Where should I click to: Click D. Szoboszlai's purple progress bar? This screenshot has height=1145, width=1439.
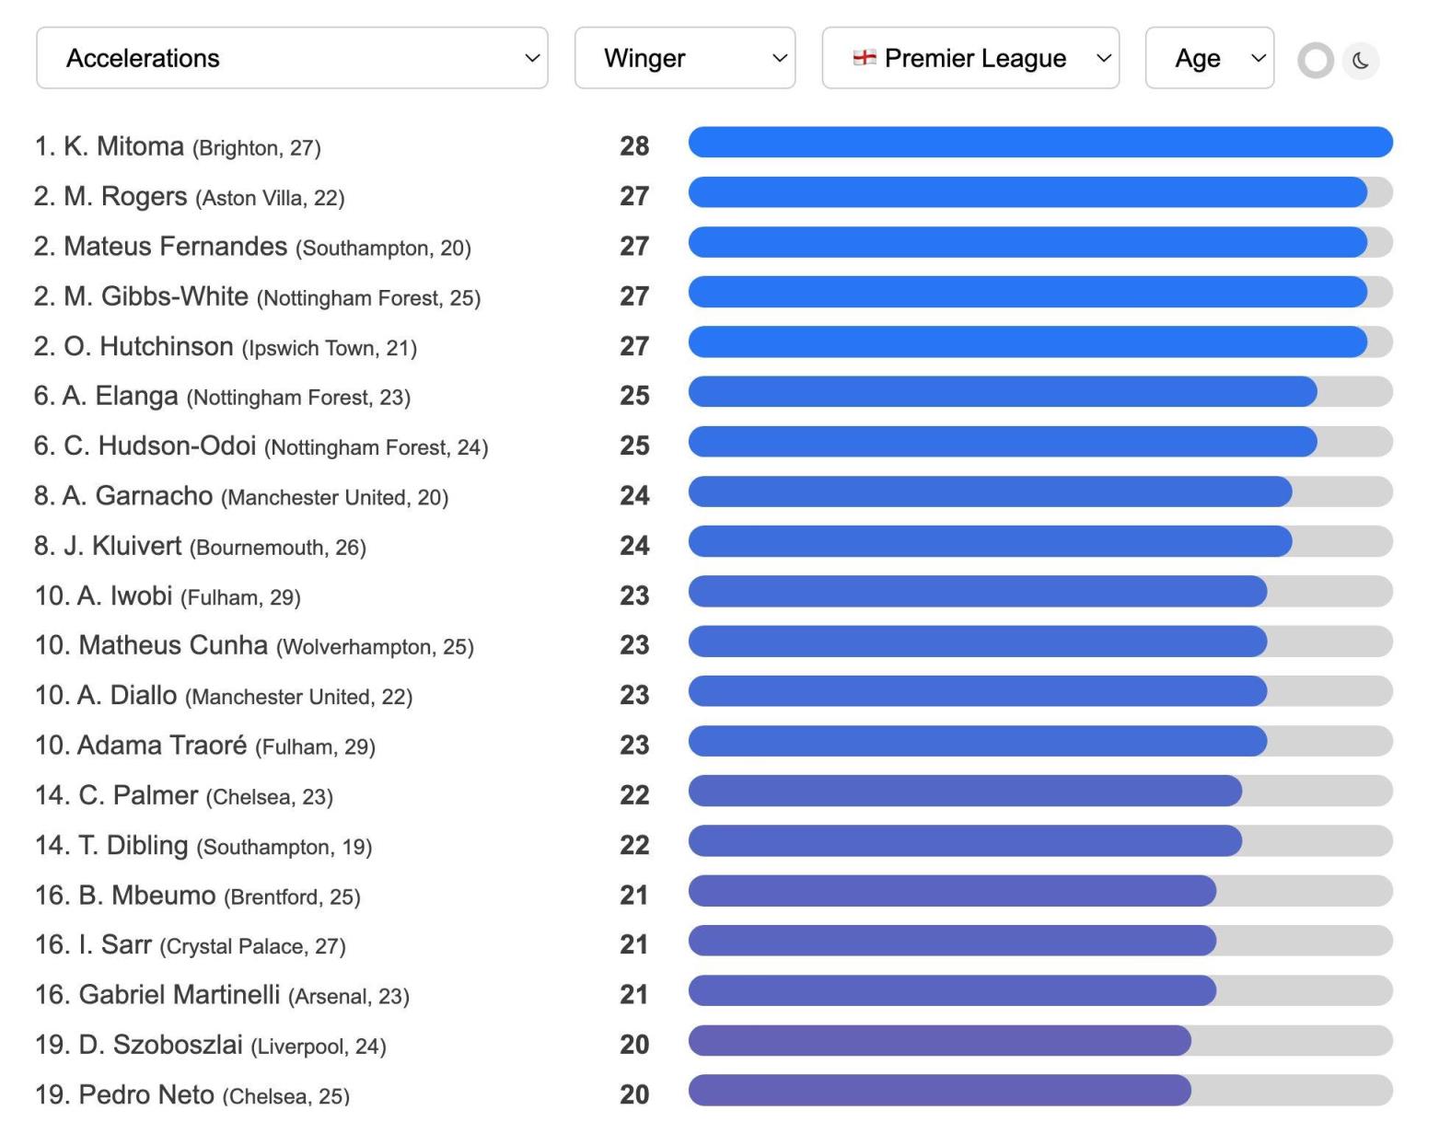pos(939,1041)
